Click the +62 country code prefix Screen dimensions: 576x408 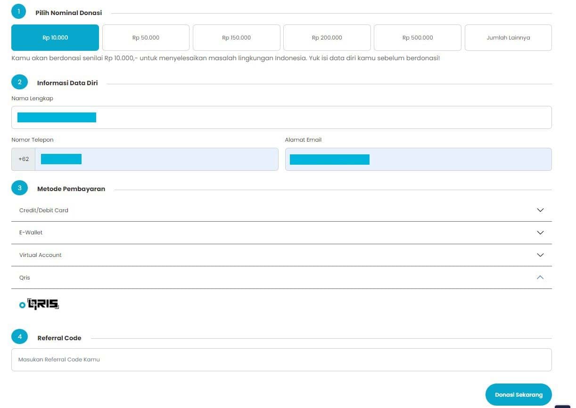click(24, 159)
